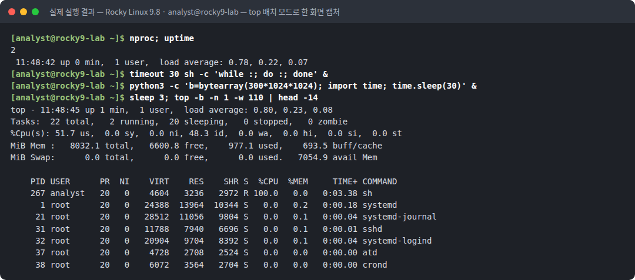
Task: Click the 'crond' command name
Action: click(375, 265)
